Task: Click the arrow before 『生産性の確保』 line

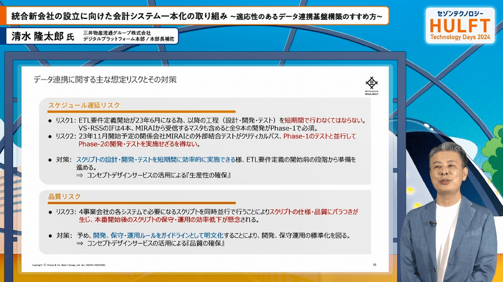Action: (x=80, y=176)
